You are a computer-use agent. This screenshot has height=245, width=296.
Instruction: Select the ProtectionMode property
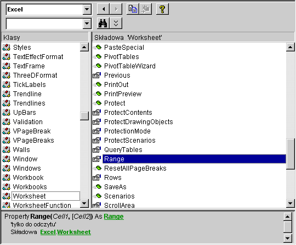tap(127, 131)
